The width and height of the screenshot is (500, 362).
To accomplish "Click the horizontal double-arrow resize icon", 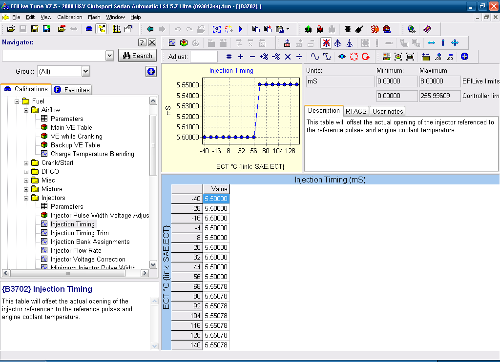I will point(432,43).
